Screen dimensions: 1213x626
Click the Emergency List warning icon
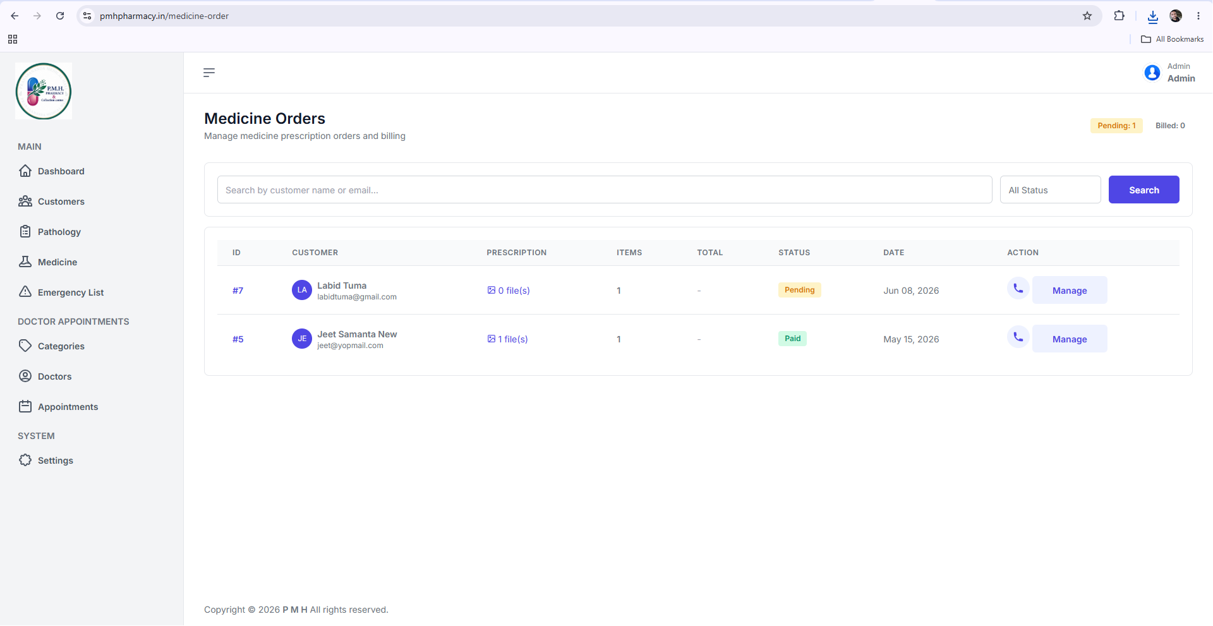[x=25, y=291]
